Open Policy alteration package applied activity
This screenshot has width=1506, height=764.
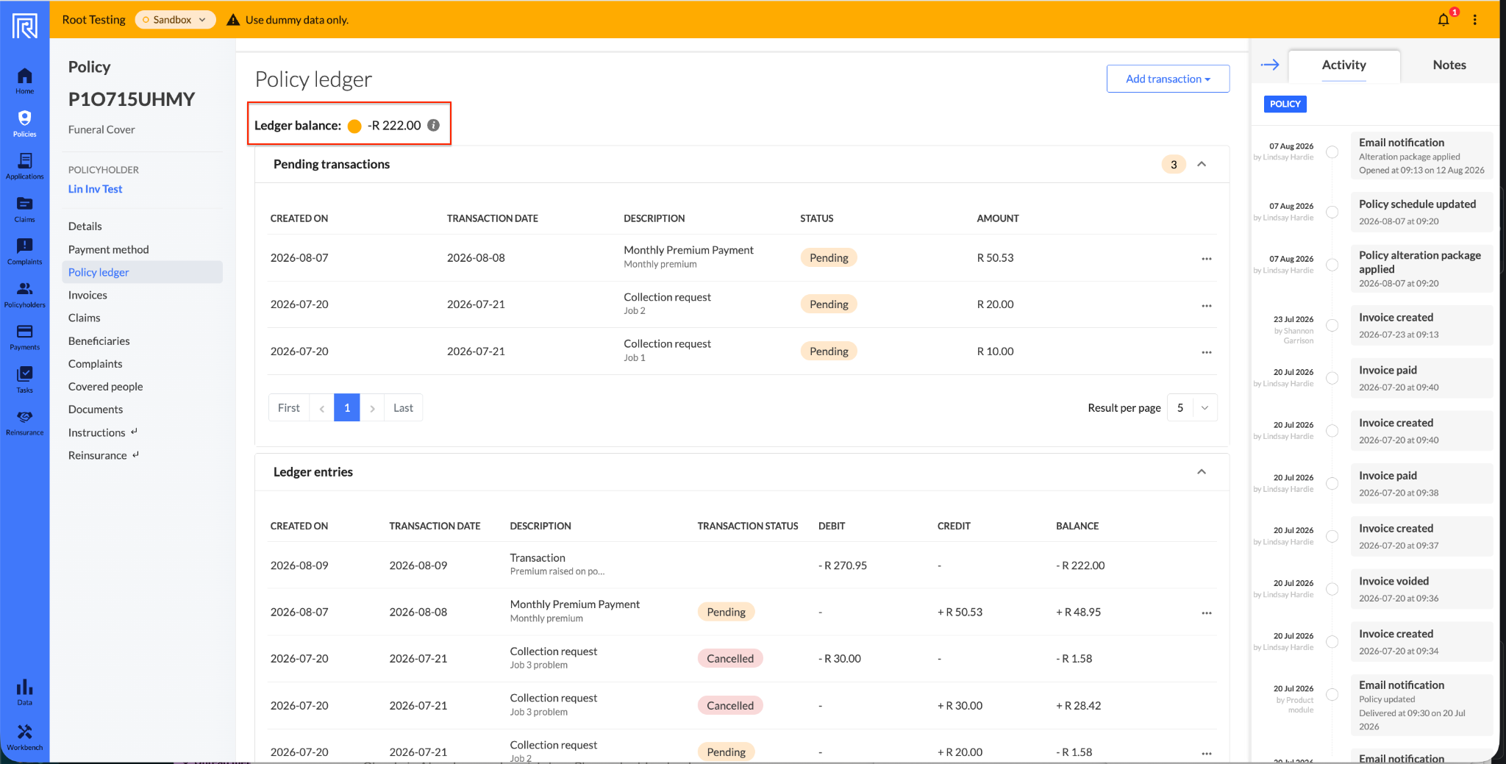pos(1421,268)
